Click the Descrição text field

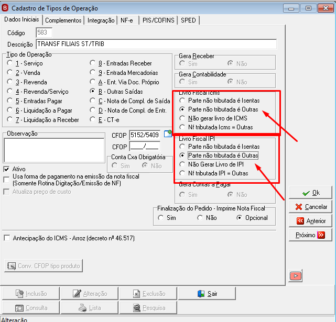click(156, 44)
